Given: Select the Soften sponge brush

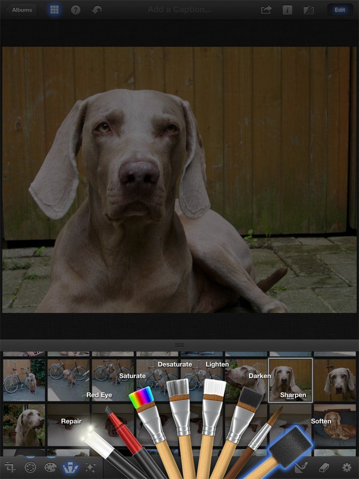Looking at the screenshot, I should pos(290,444).
